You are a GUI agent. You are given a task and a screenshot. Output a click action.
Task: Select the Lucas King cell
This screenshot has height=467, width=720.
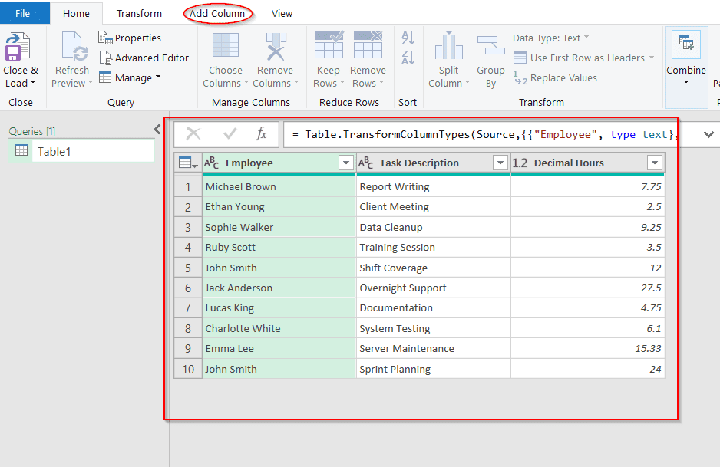pyautogui.click(x=279, y=308)
